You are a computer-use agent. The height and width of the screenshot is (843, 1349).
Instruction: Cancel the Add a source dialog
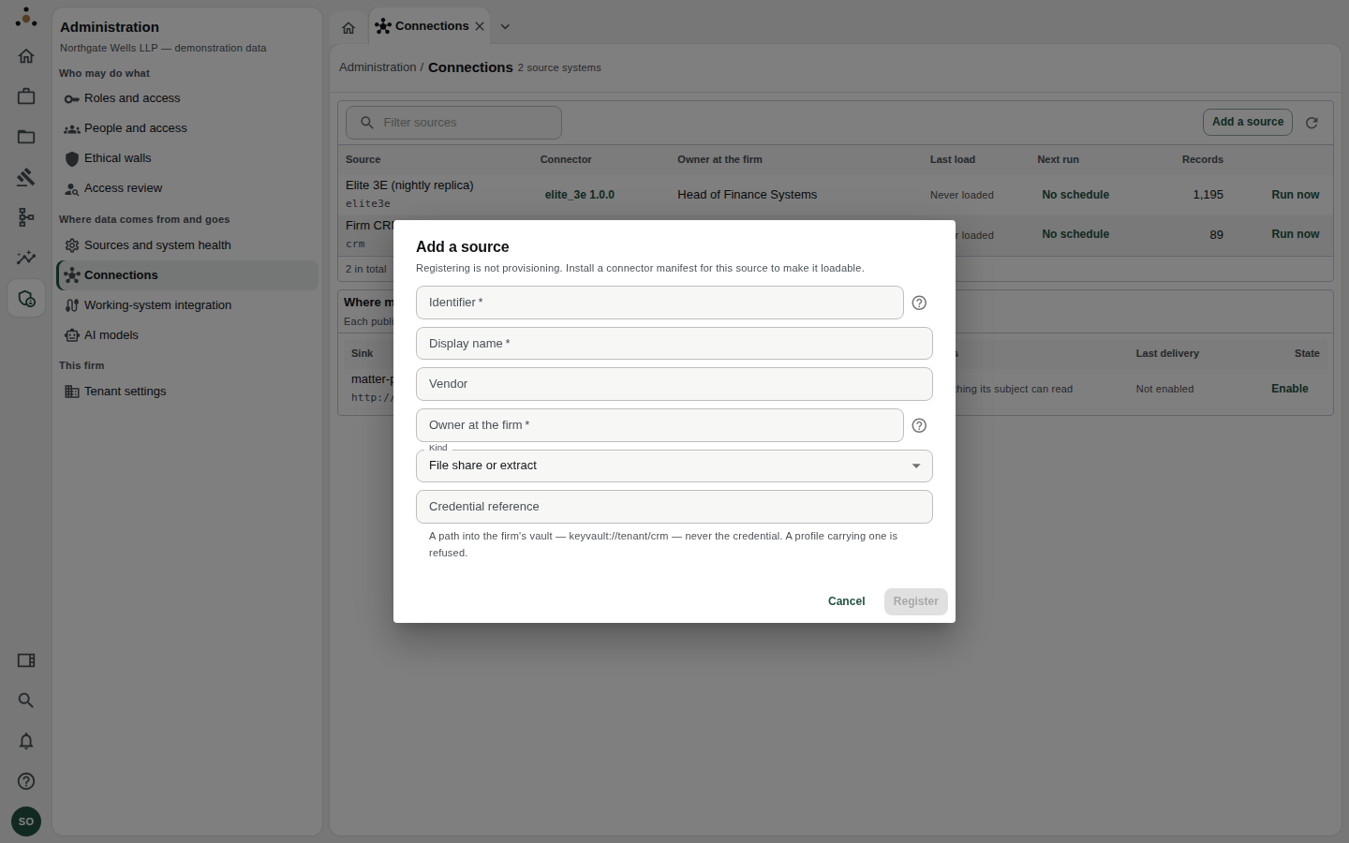846,601
